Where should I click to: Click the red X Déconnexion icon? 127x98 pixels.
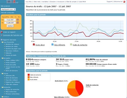coord(124,2)
